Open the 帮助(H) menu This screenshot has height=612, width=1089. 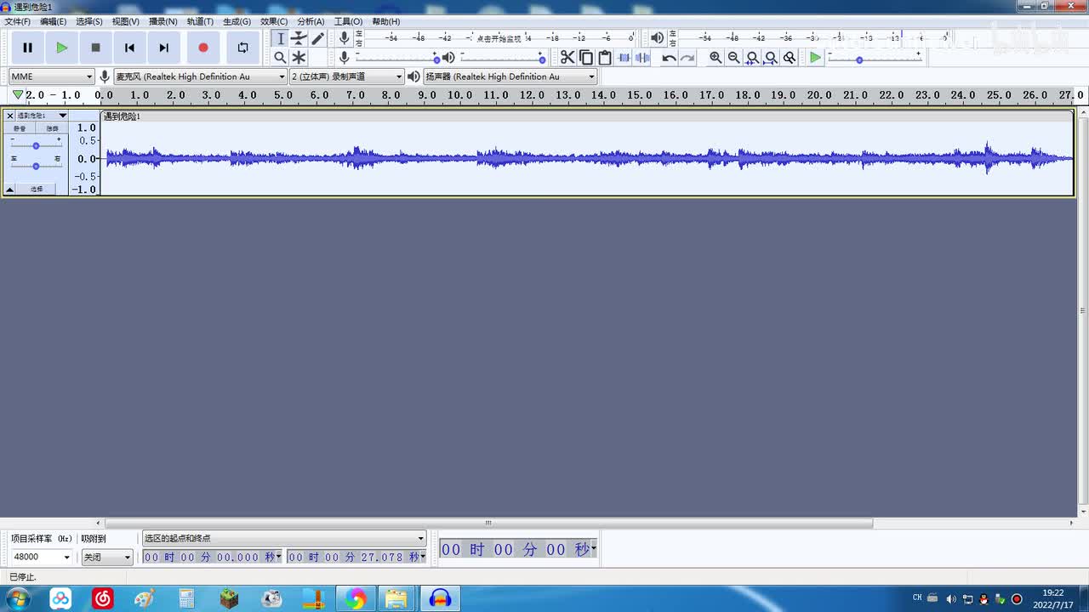(385, 21)
